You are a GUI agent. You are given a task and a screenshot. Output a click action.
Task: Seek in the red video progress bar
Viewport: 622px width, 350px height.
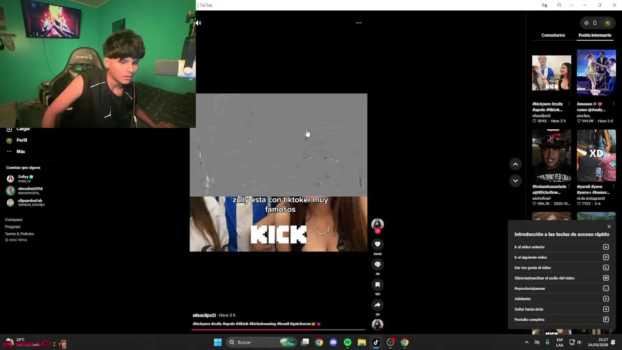pos(278,330)
